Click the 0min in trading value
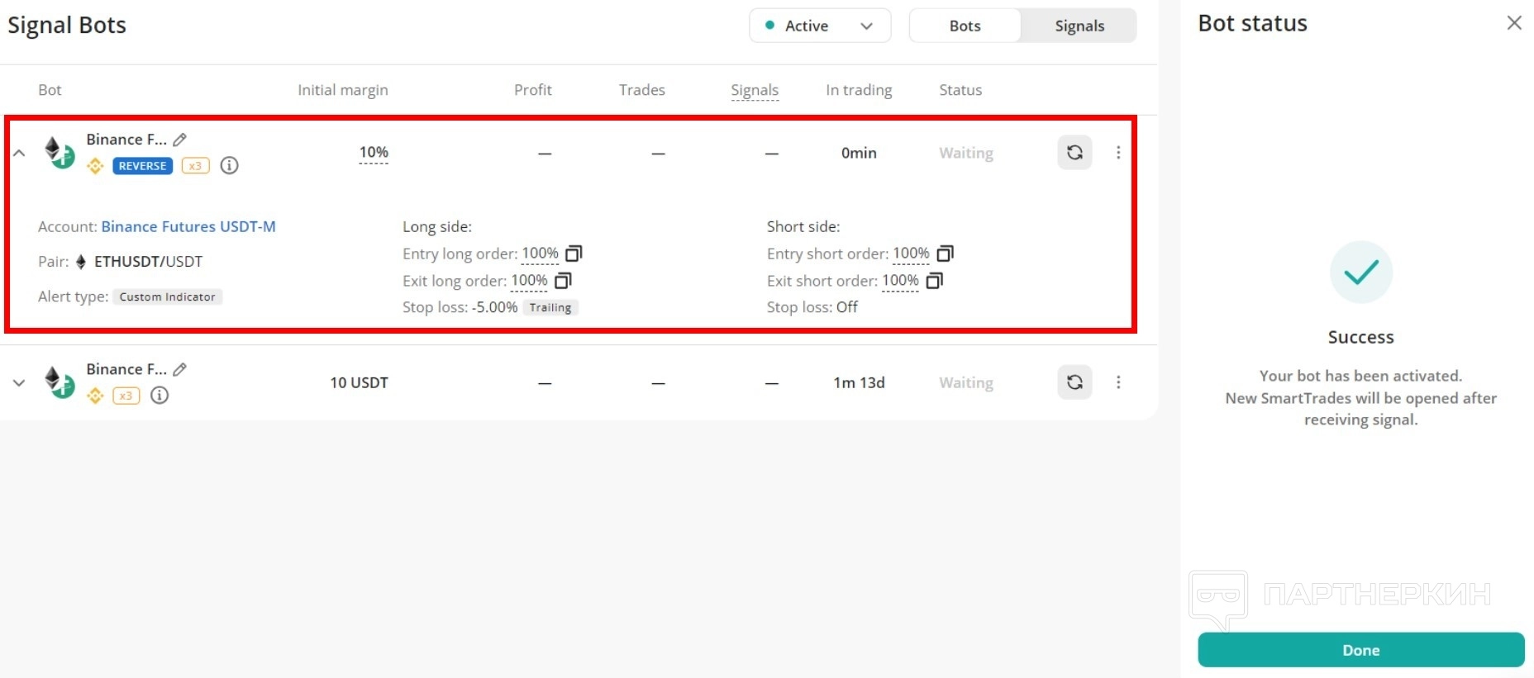Screen dimensions: 1534x678 [859, 153]
